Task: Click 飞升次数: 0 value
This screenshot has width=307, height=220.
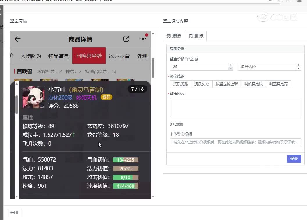Action: [x=37, y=144]
